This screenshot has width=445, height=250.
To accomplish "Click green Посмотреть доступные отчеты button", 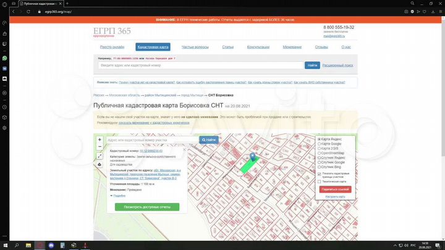I will (147, 207).
